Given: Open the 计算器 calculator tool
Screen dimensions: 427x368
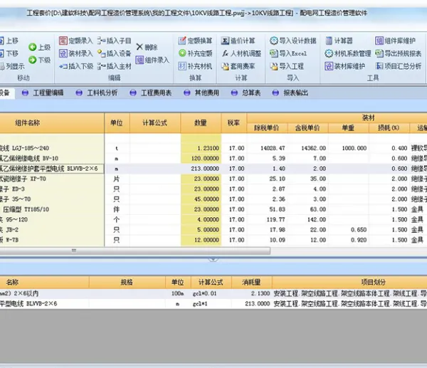Looking at the screenshot, I should tap(339, 41).
